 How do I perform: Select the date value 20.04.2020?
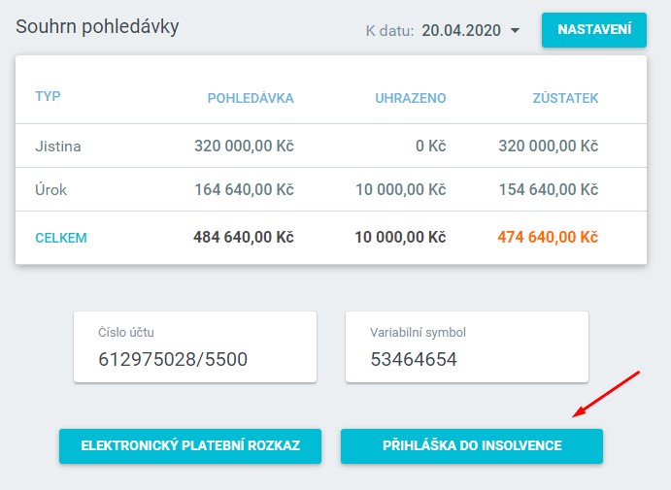pyautogui.click(x=461, y=31)
